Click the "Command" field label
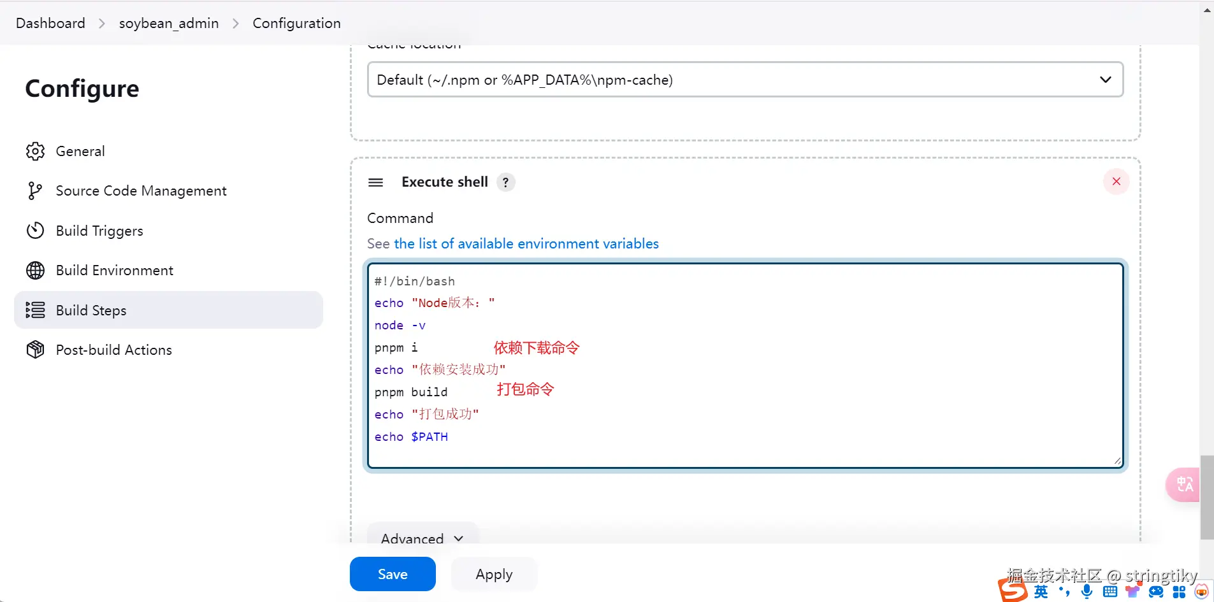 click(400, 219)
